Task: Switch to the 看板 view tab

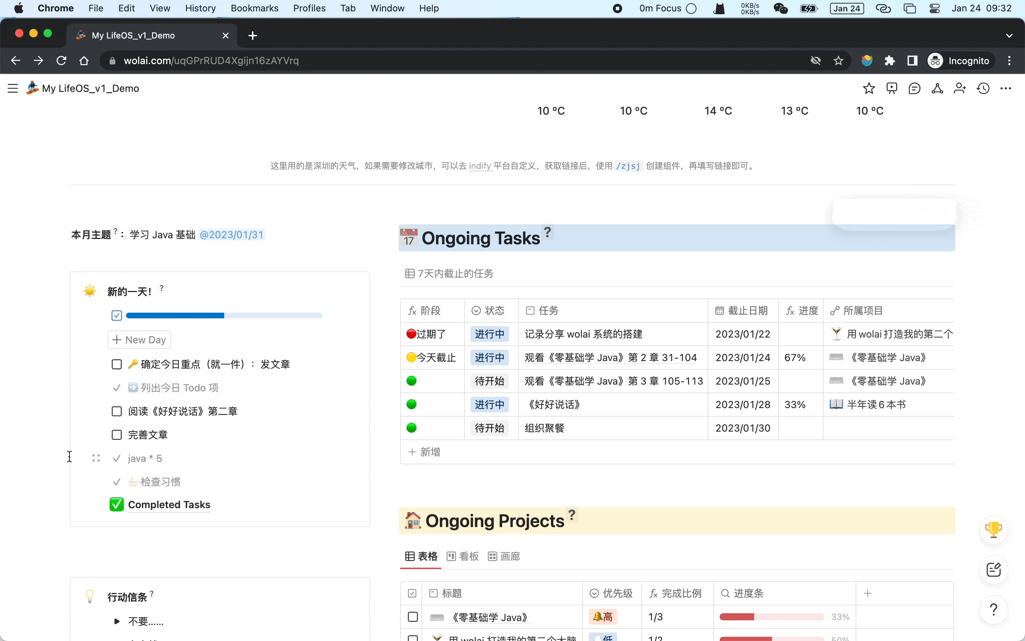Action: coord(463,556)
